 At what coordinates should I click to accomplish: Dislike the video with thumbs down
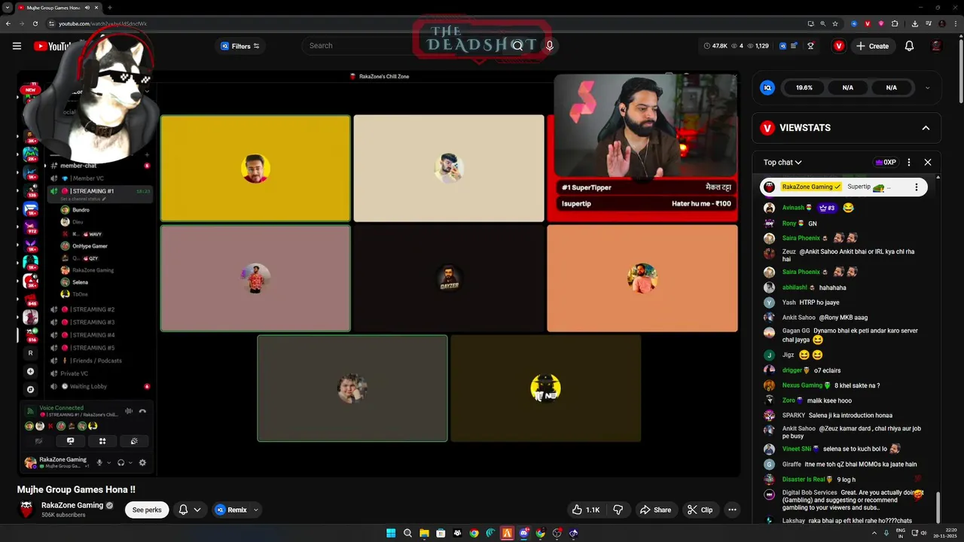(618, 510)
